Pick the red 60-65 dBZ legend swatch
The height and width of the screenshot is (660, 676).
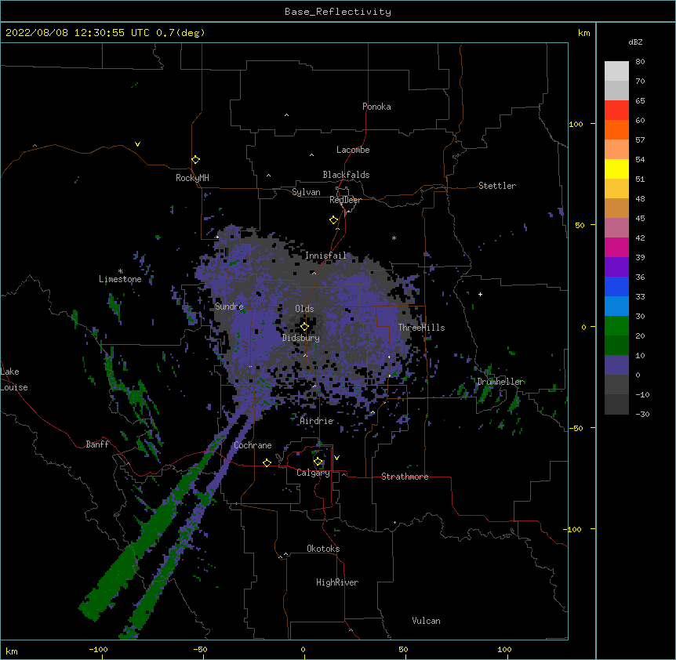[x=616, y=111]
